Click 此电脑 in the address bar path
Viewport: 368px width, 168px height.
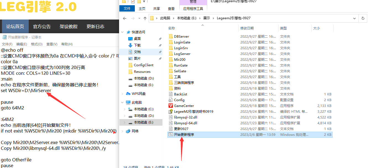point(165,18)
